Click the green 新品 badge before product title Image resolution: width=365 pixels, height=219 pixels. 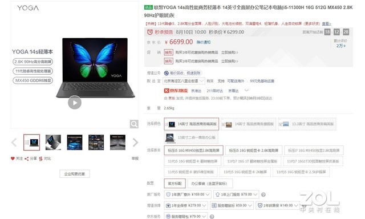coord(148,7)
